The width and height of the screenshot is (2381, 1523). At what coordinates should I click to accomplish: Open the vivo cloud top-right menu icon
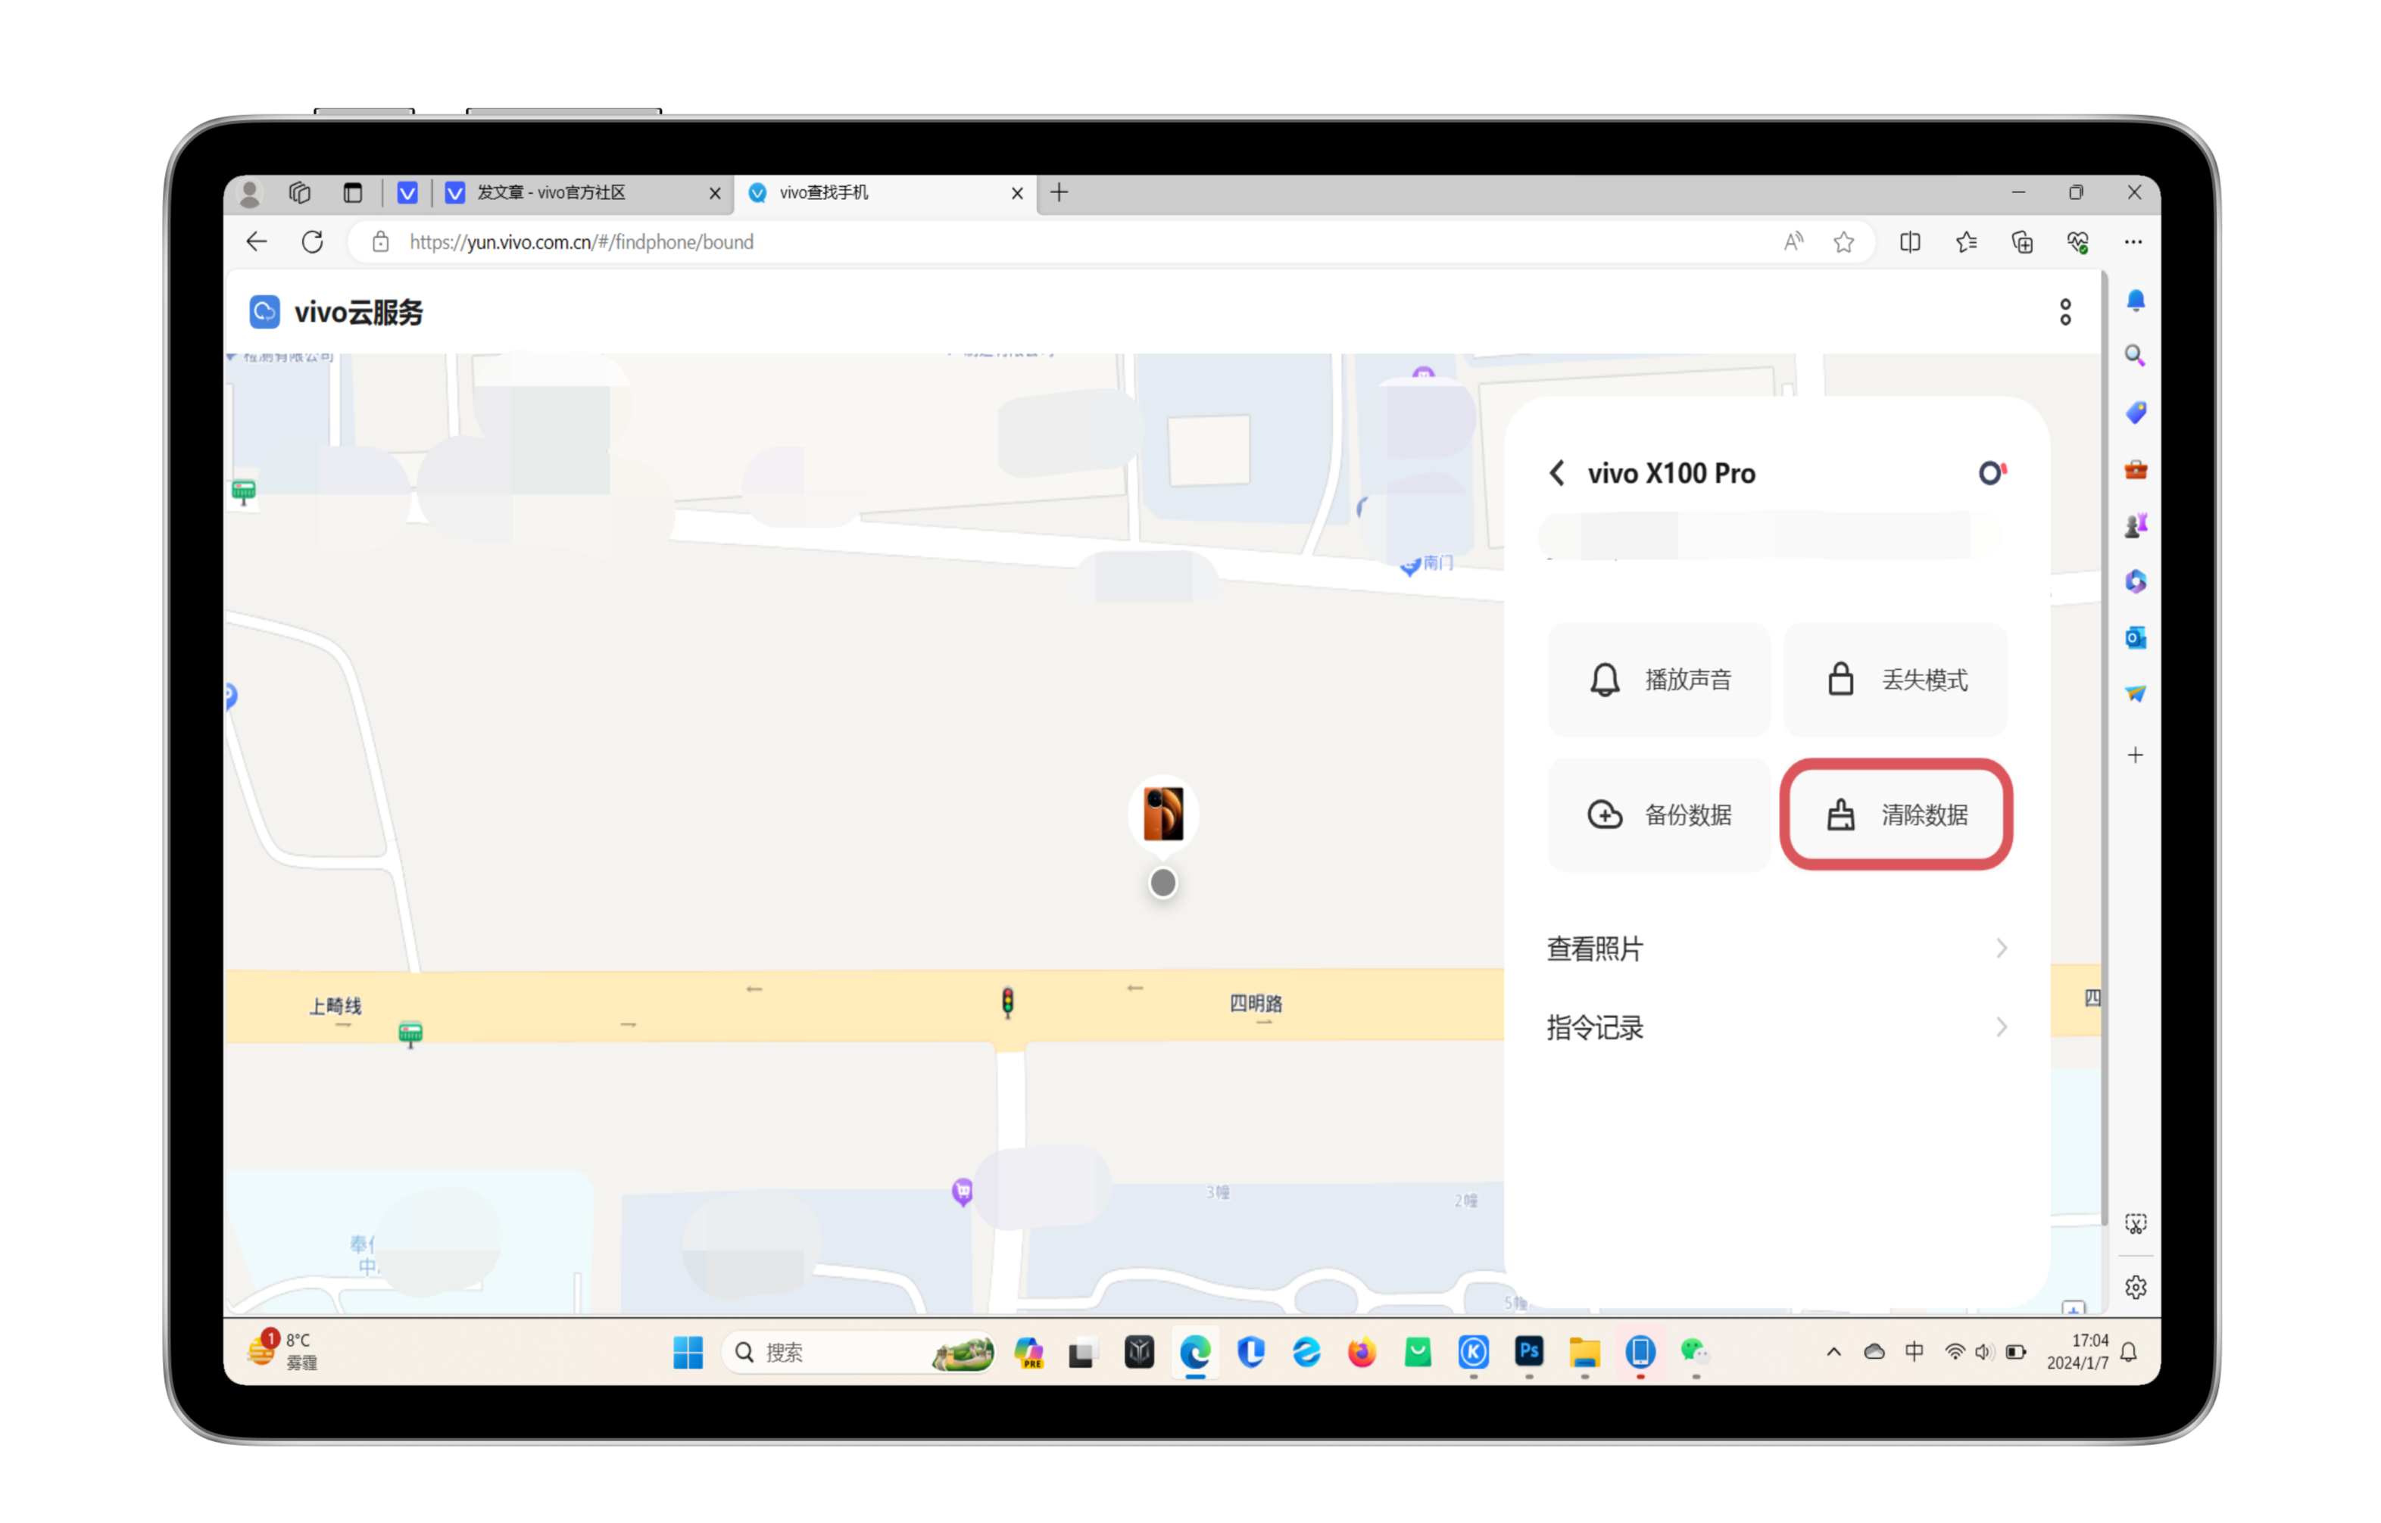click(x=2065, y=313)
